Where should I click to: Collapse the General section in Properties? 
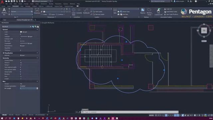click(x=37, y=30)
